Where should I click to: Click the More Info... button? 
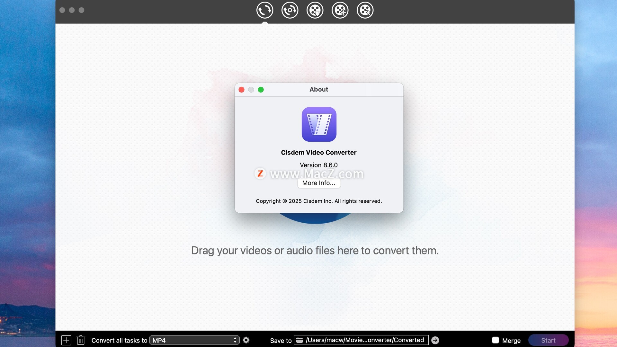click(319, 183)
